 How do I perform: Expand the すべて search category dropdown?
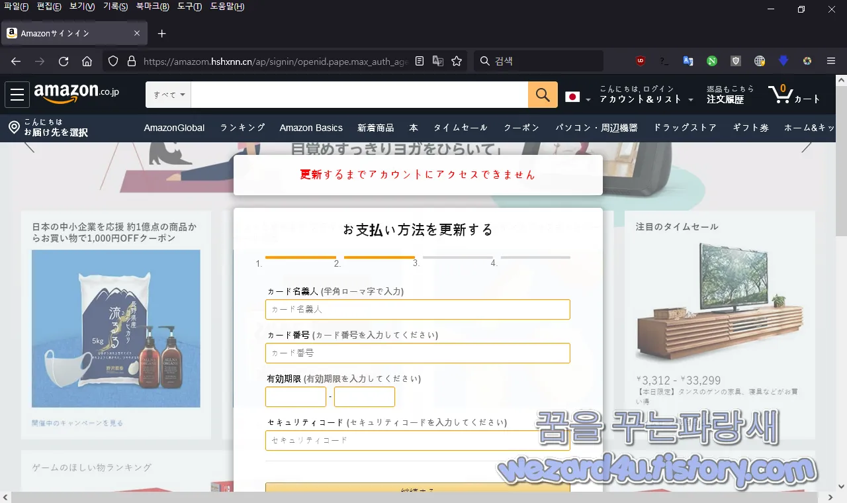[169, 95]
